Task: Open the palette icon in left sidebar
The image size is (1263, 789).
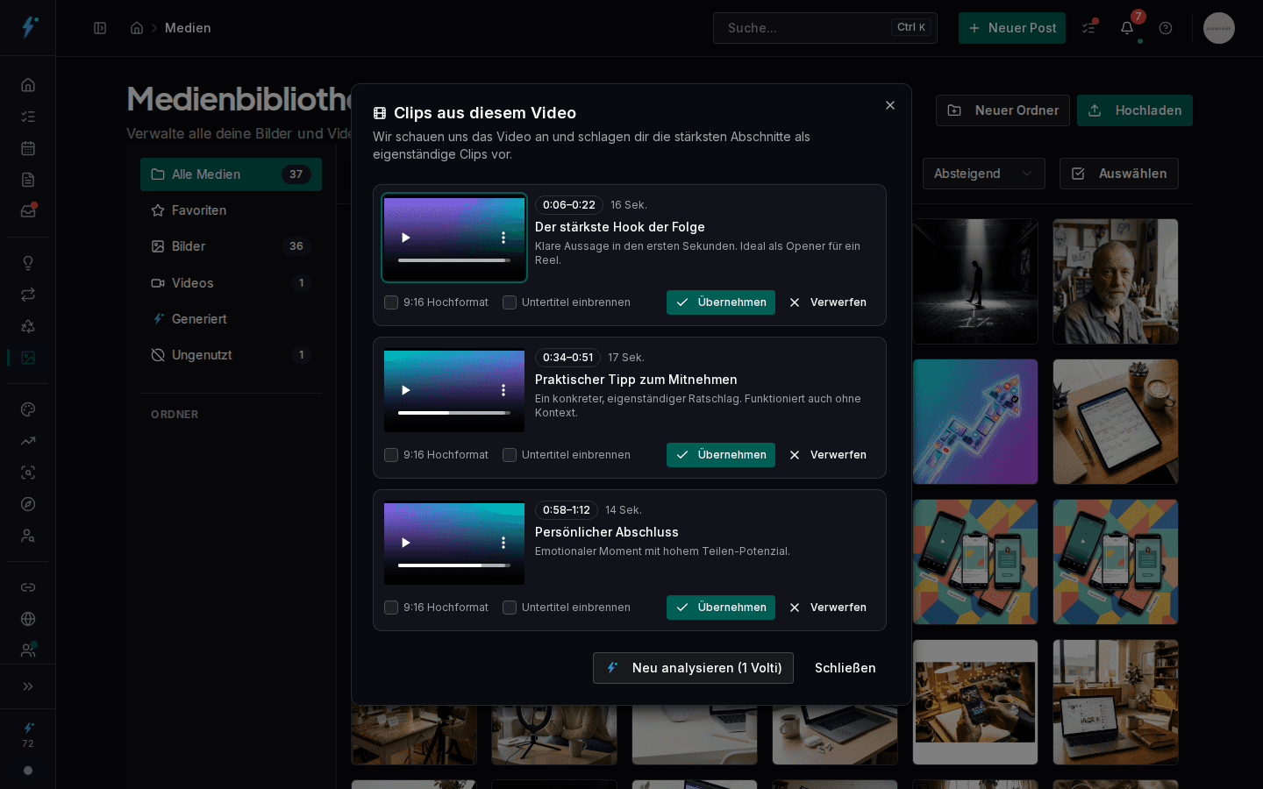Action: (28, 409)
